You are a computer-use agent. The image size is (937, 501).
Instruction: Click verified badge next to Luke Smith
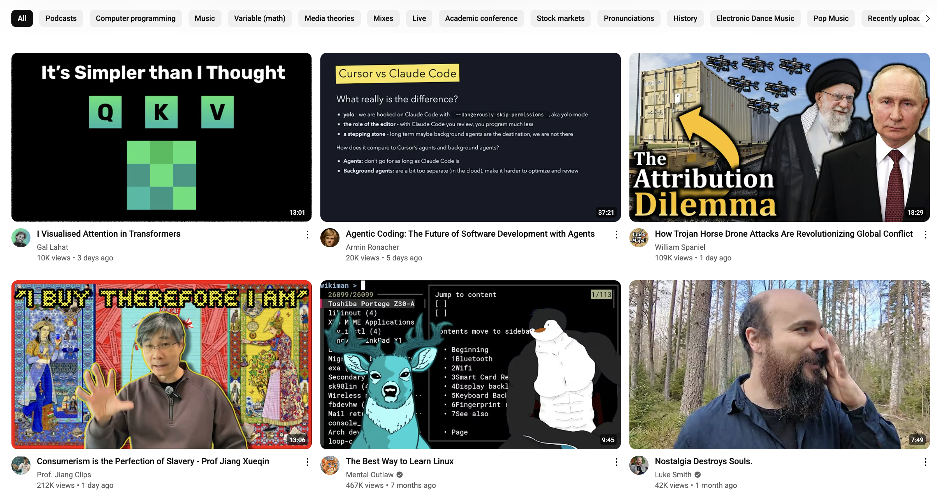coord(697,474)
